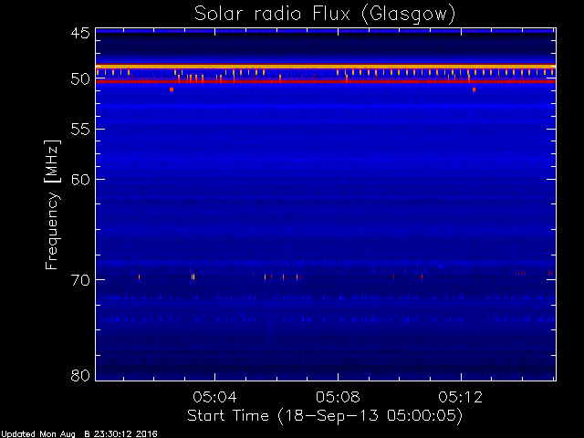Click the 'Frequency [MHz]' axis label
The image size is (584, 438).
coord(52,204)
